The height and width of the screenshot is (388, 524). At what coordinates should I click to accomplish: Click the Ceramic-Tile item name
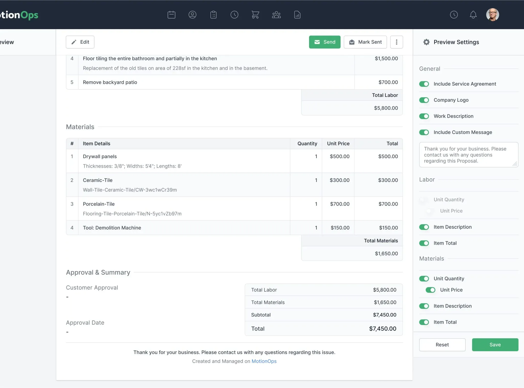coord(98,180)
